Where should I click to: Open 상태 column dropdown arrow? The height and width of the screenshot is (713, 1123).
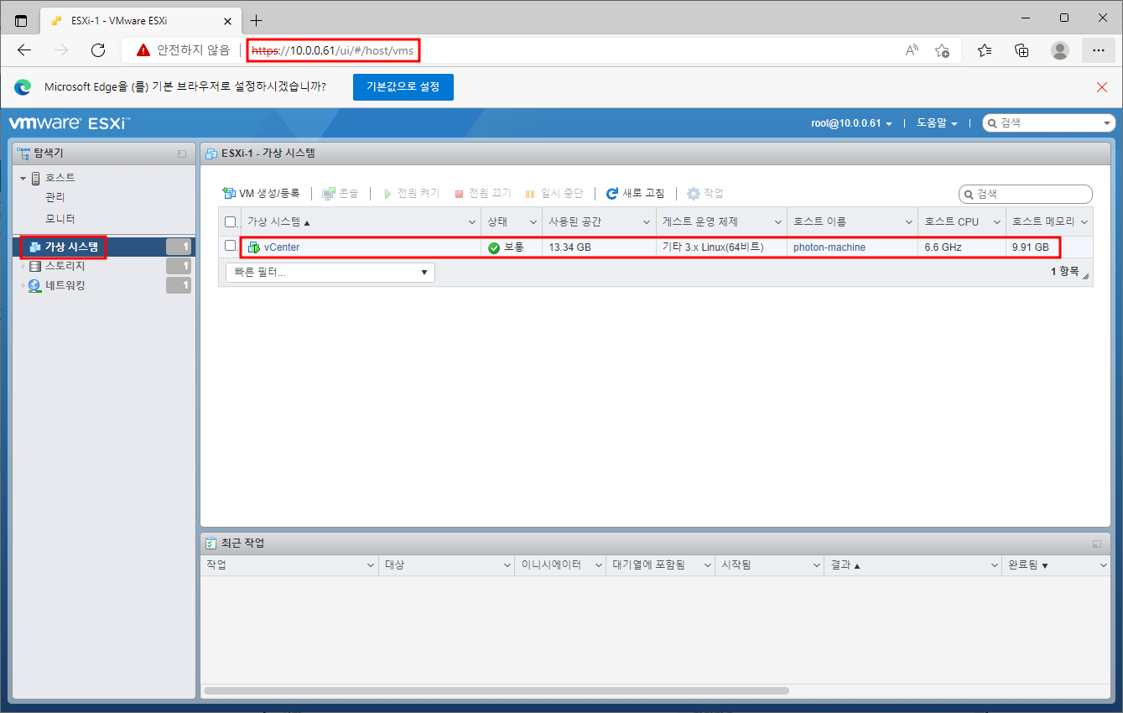click(x=533, y=222)
